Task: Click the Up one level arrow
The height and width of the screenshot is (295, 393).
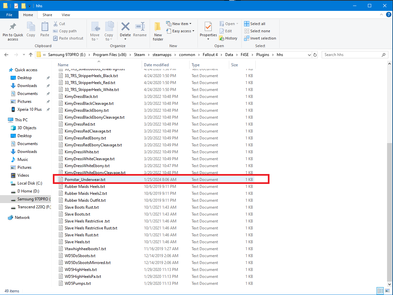Action: tap(31, 55)
